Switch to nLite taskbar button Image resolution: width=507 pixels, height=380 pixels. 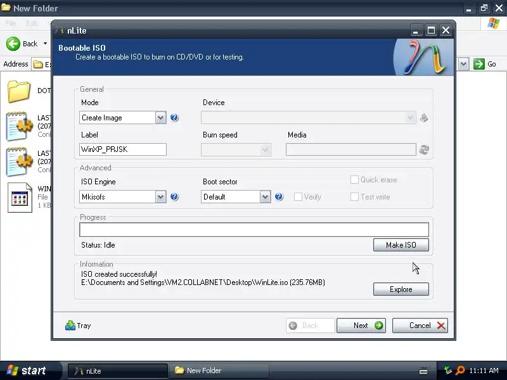click(118, 370)
